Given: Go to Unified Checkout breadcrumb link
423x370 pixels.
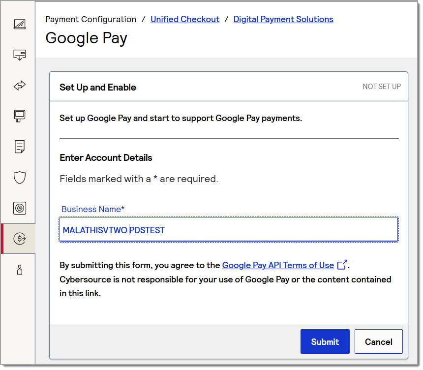Looking at the screenshot, I should (x=185, y=19).
